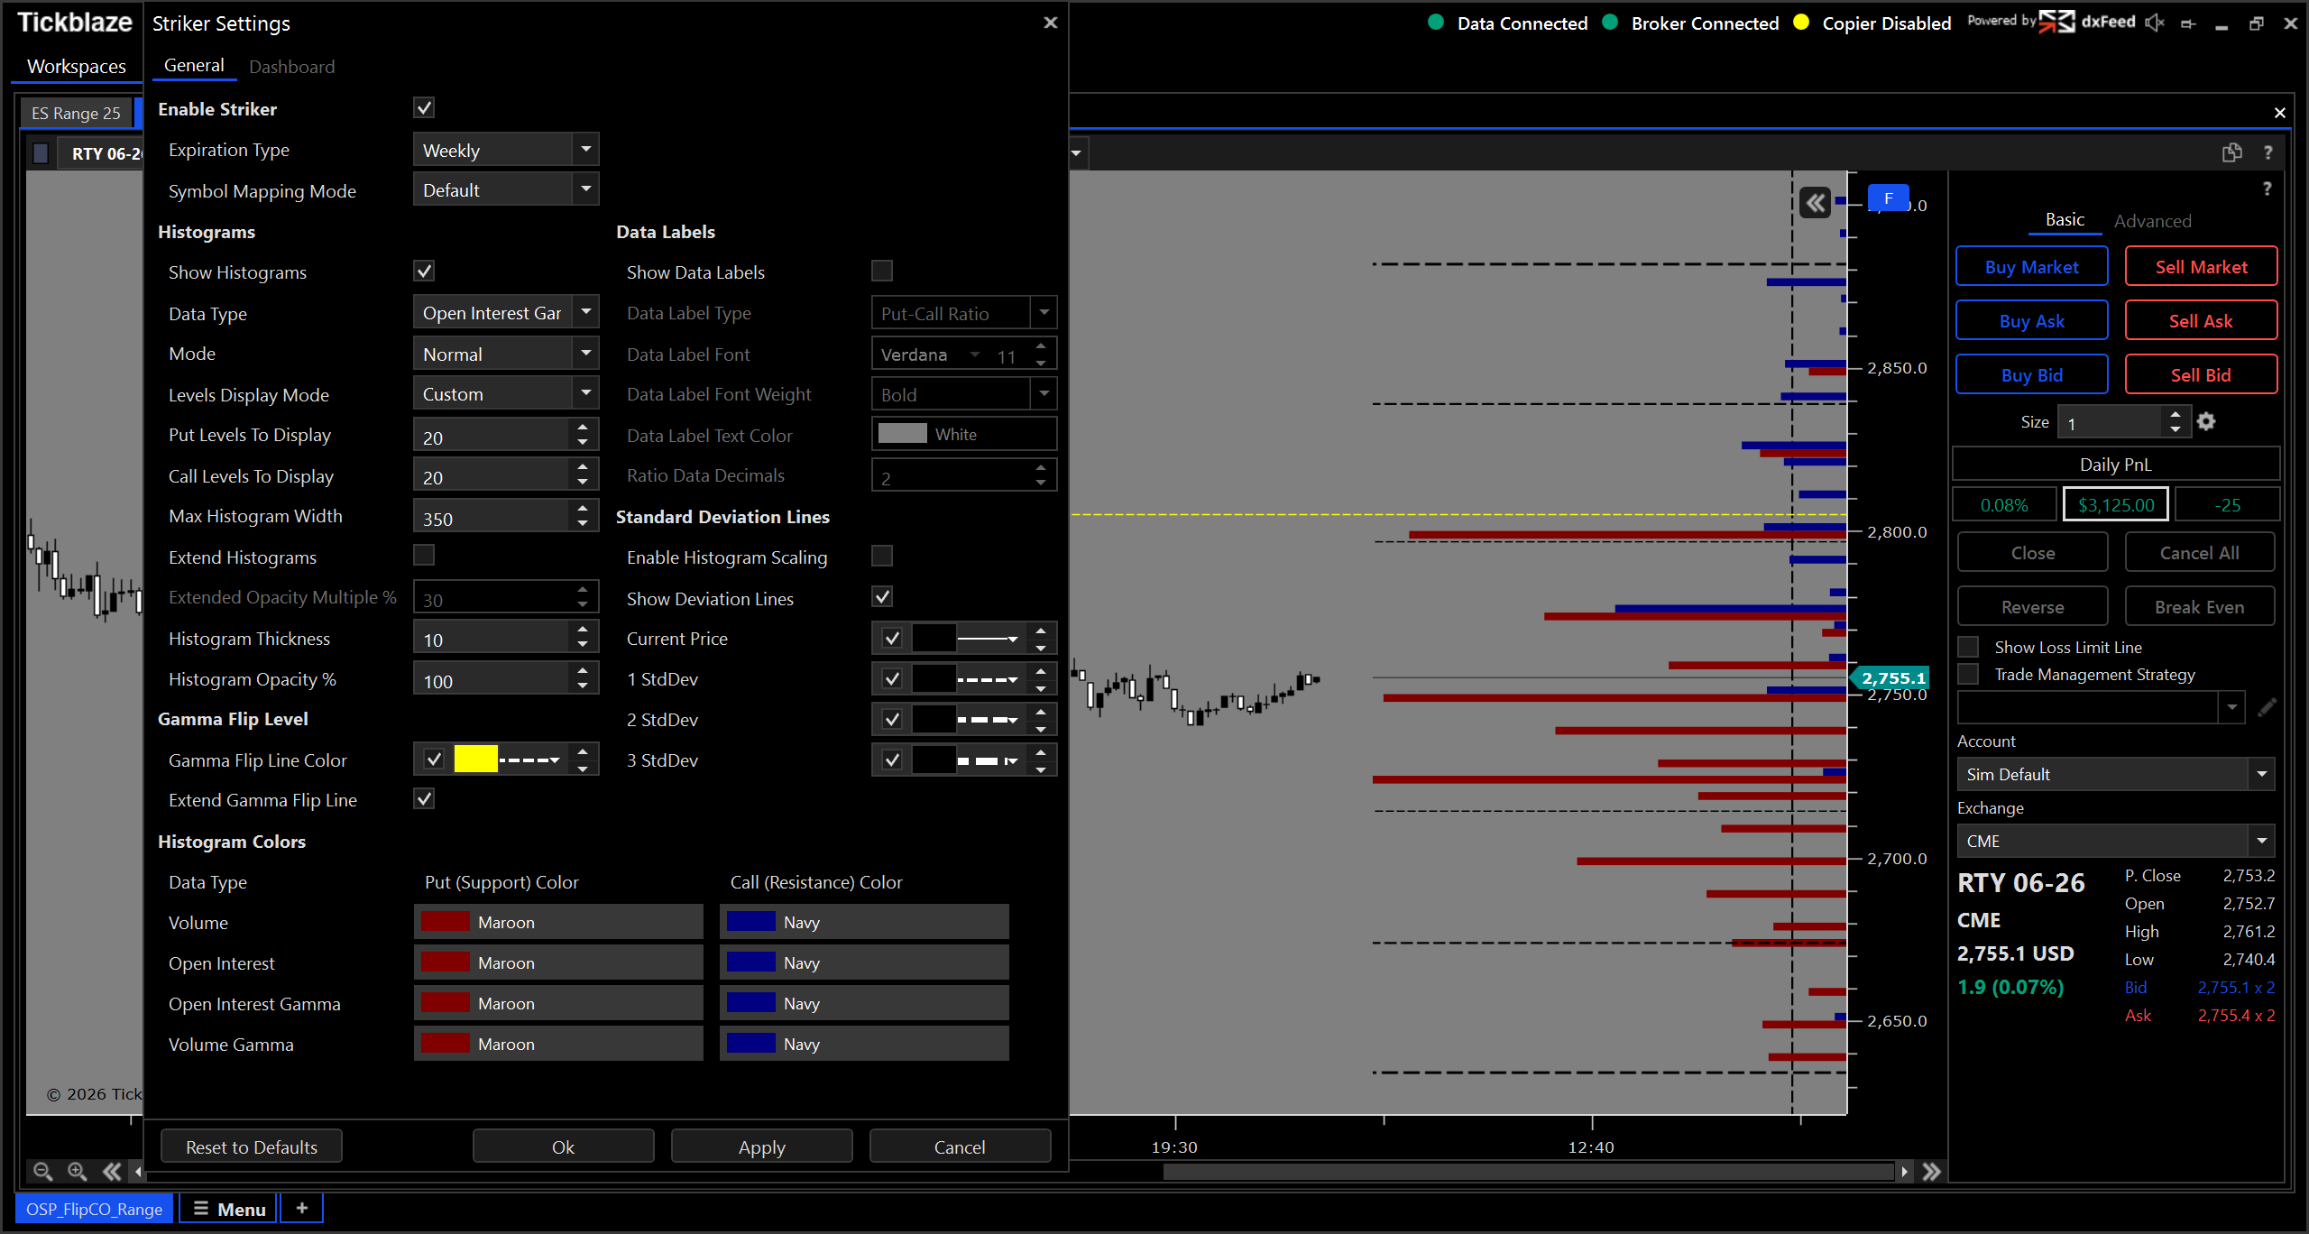
Task: Zoom in the chart with the plus magnifier
Action: pos(78,1171)
